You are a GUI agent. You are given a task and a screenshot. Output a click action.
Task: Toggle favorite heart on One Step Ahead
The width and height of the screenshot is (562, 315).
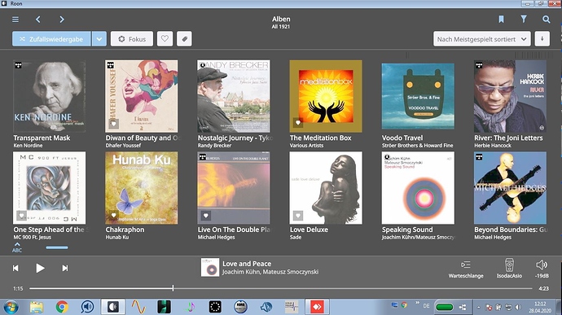tap(21, 216)
